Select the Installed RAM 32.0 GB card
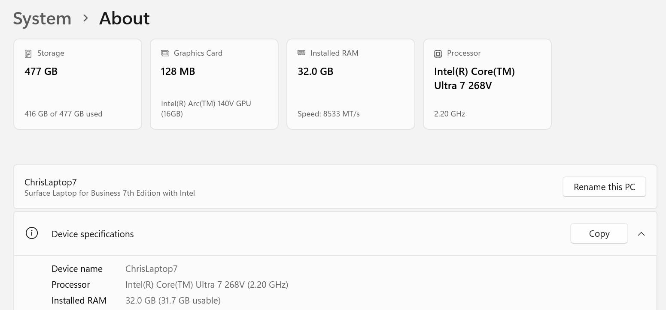 351,84
